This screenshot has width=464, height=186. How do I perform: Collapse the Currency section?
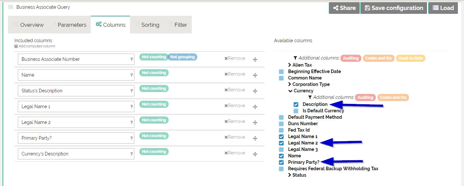click(290, 91)
